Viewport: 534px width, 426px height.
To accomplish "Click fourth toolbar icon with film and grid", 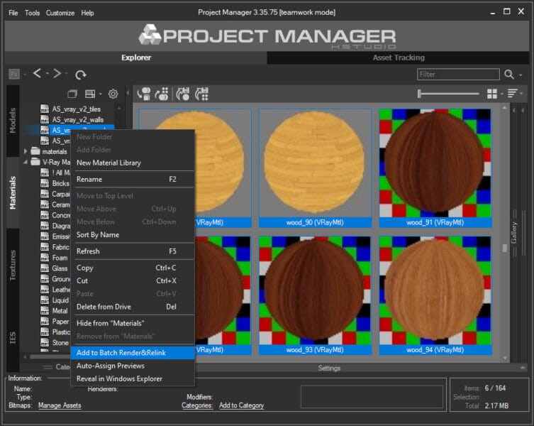I will pos(201,94).
